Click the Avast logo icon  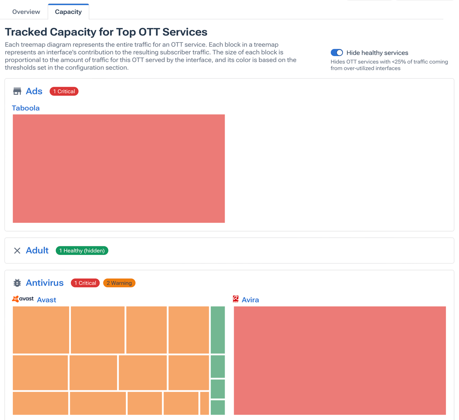[23, 299]
